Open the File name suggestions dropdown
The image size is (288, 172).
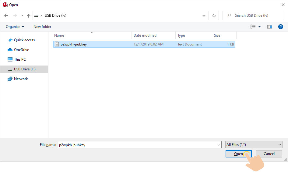coord(219,145)
